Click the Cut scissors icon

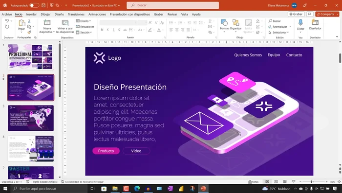click(x=29, y=21)
